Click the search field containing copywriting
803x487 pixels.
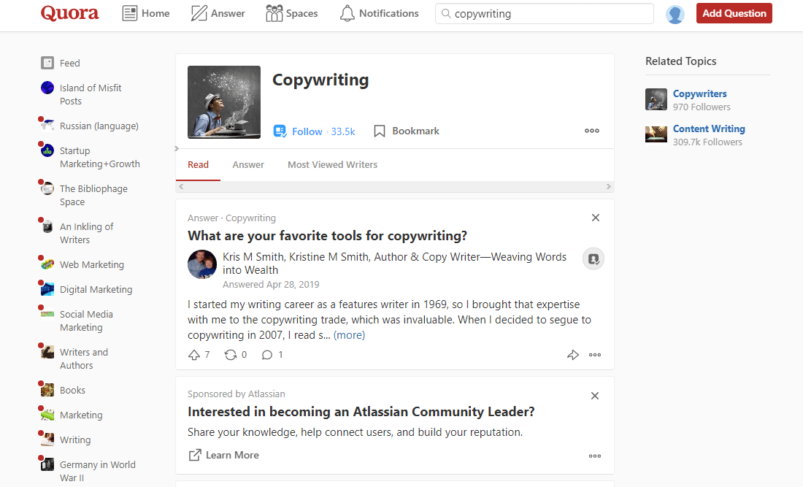[x=545, y=14]
